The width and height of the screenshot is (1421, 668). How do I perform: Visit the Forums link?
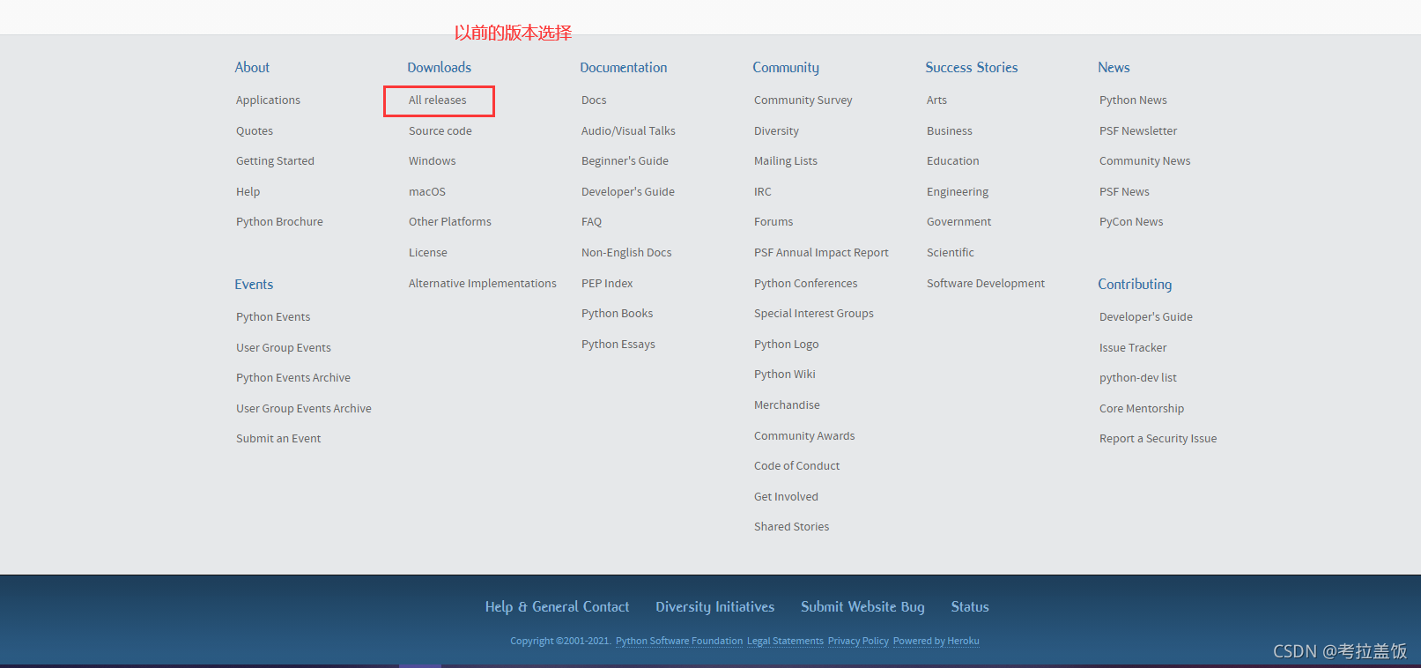(x=773, y=222)
